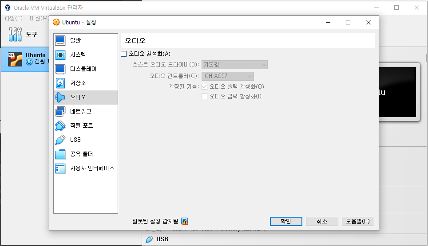428x246 pixels.
Task: Click the 도구 label in manager
Action: click(x=32, y=34)
